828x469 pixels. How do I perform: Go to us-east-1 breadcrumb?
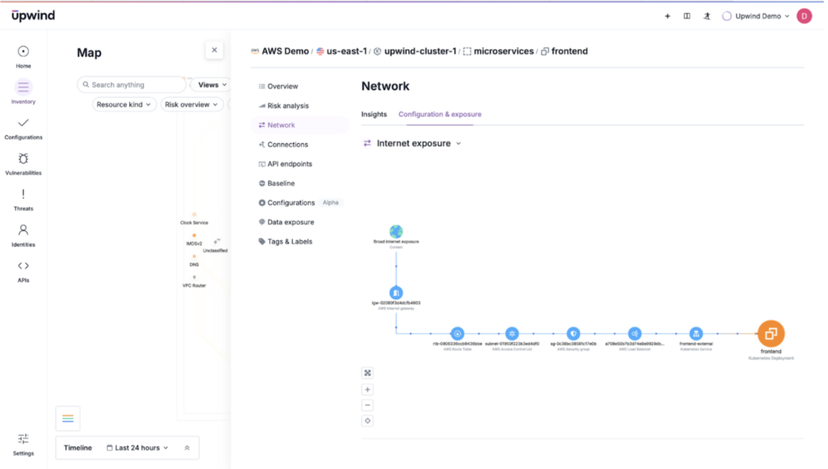pos(342,51)
